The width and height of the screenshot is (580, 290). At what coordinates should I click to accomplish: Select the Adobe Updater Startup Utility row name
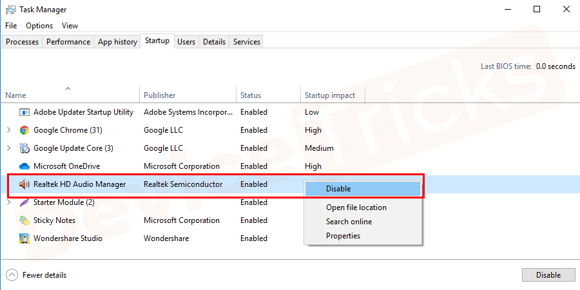(x=83, y=112)
